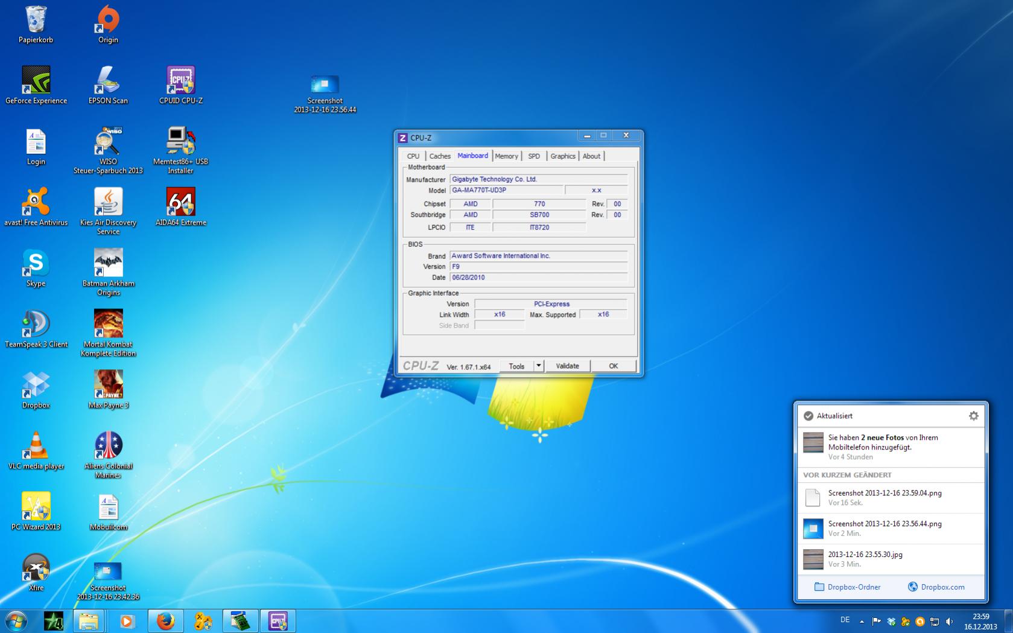Click the TeamSpeak 3 Client icon

[x=36, y=329]
